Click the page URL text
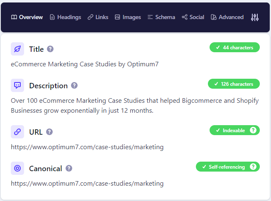 click(x=87, y=147)
